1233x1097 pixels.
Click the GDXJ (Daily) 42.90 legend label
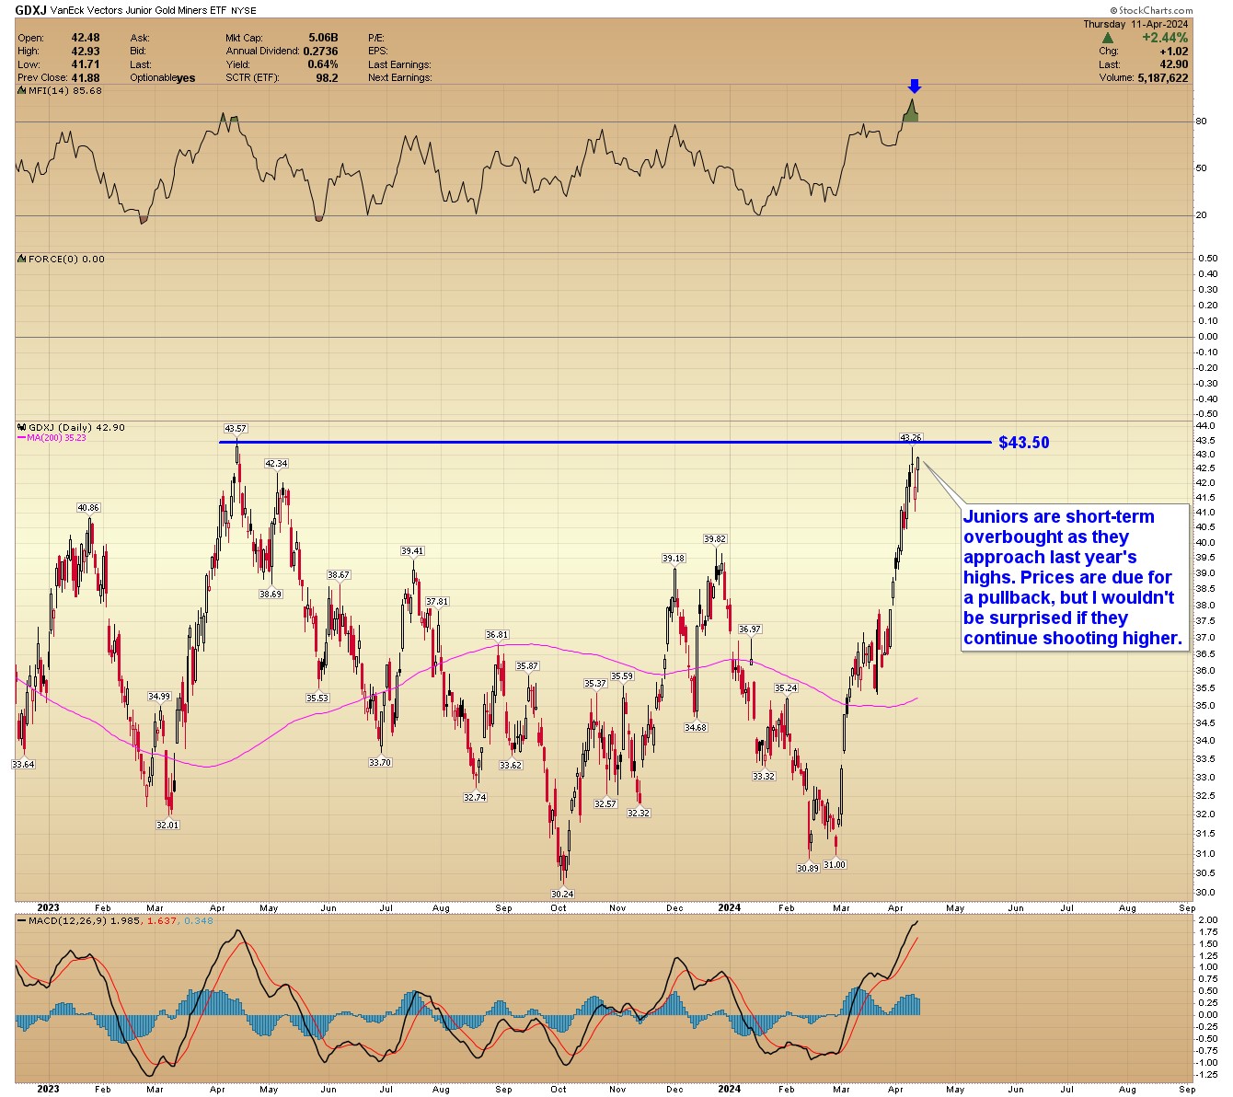[71, 428]
